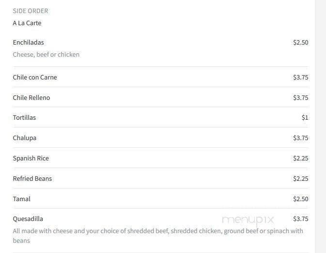Viewport: 326px width, 253px height.
Task: Select the Chile Relleno item
Action: tap(31, 97)
